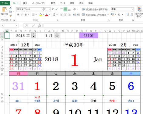Click the Insert Function fx icon
Viewport: 143px width, 114px height.
tap(39, 26)
